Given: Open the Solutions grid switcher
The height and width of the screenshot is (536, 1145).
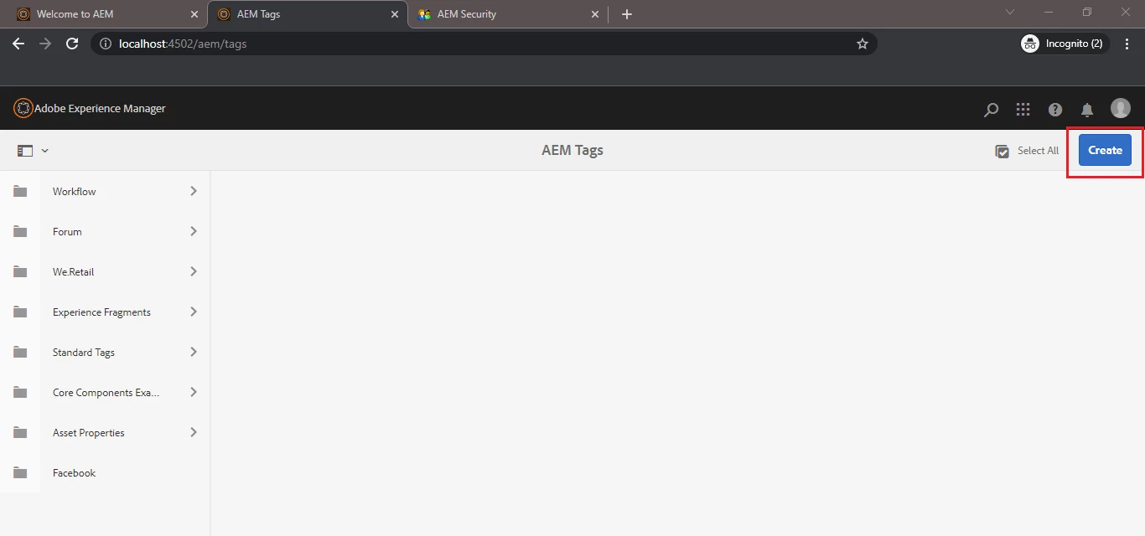Looking at the screenshot, I should coord(1023,110).
